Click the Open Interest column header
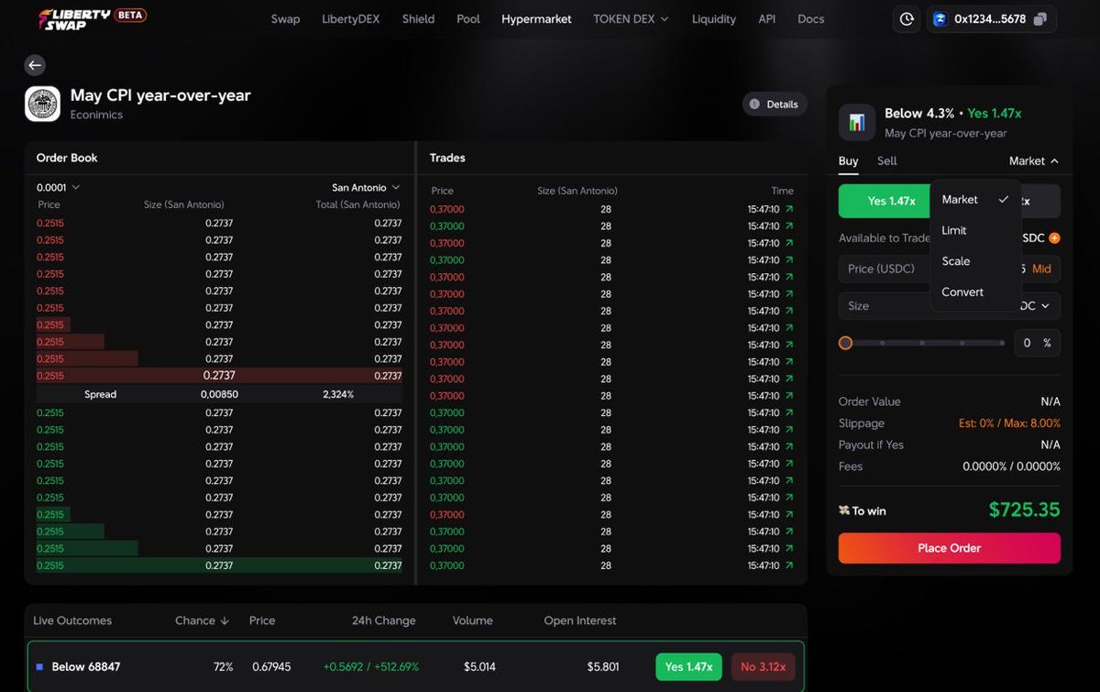This screenshot has height=692, width=1100. 580,621
